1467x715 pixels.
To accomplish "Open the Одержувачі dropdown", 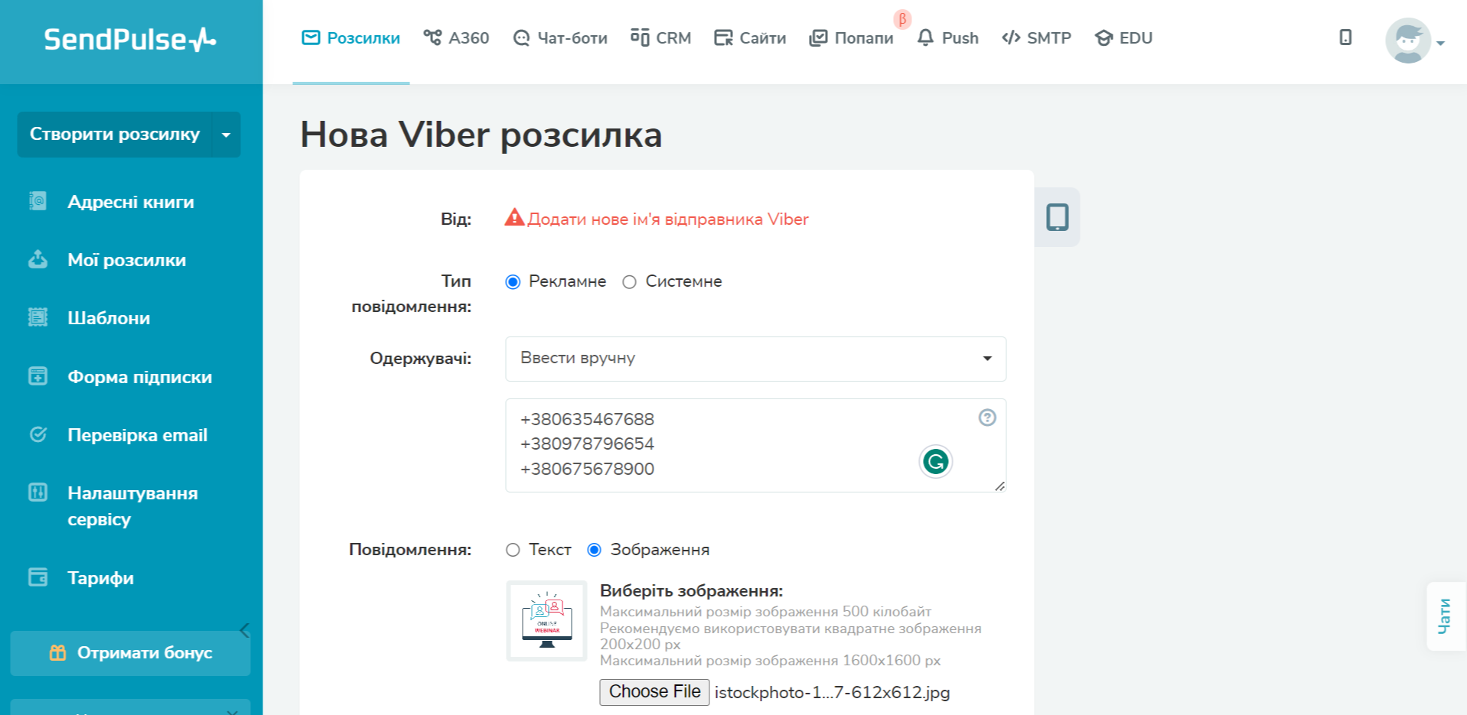I will tap(756, 359).
